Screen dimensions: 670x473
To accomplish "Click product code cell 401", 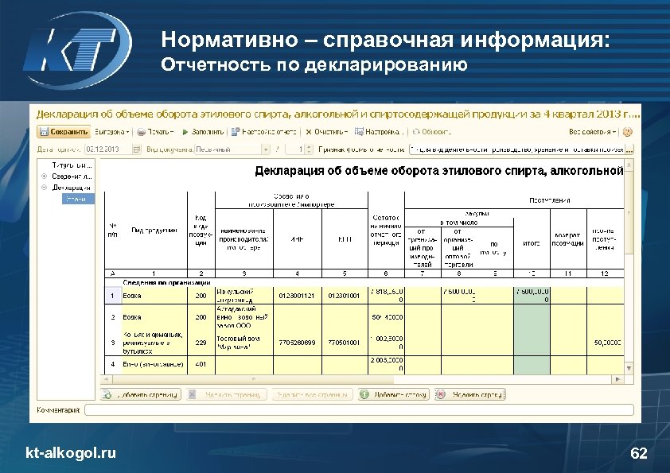I will pos(201,364).
